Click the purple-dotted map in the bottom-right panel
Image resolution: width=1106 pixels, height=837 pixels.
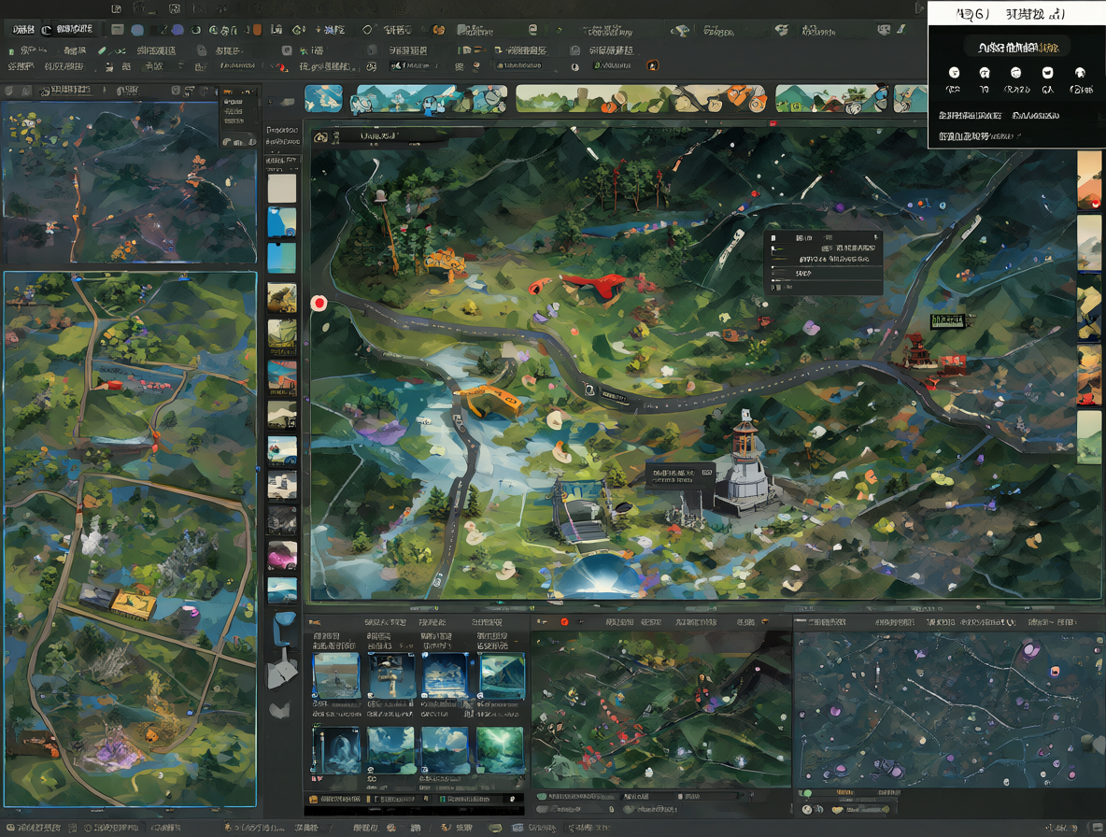948,709
